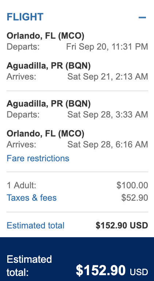This screenshot has height=281, width=154.
Task: Open the Estimated total link
Action: (x=35, y=226)
